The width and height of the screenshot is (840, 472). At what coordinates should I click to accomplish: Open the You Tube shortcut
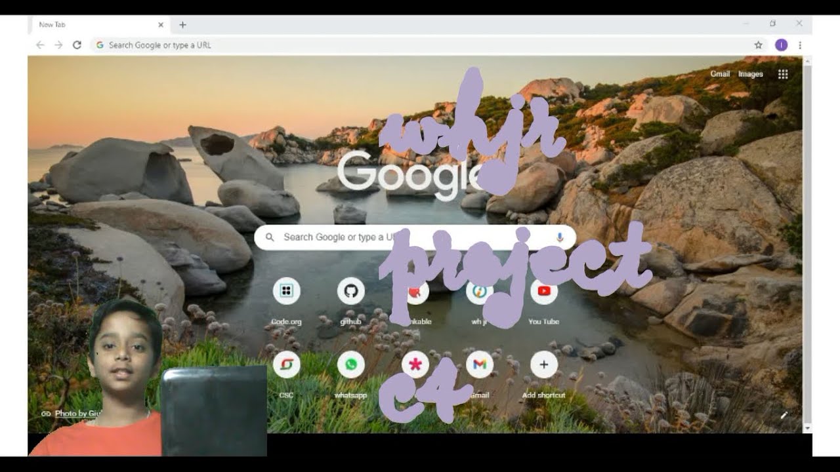[544, 291]
